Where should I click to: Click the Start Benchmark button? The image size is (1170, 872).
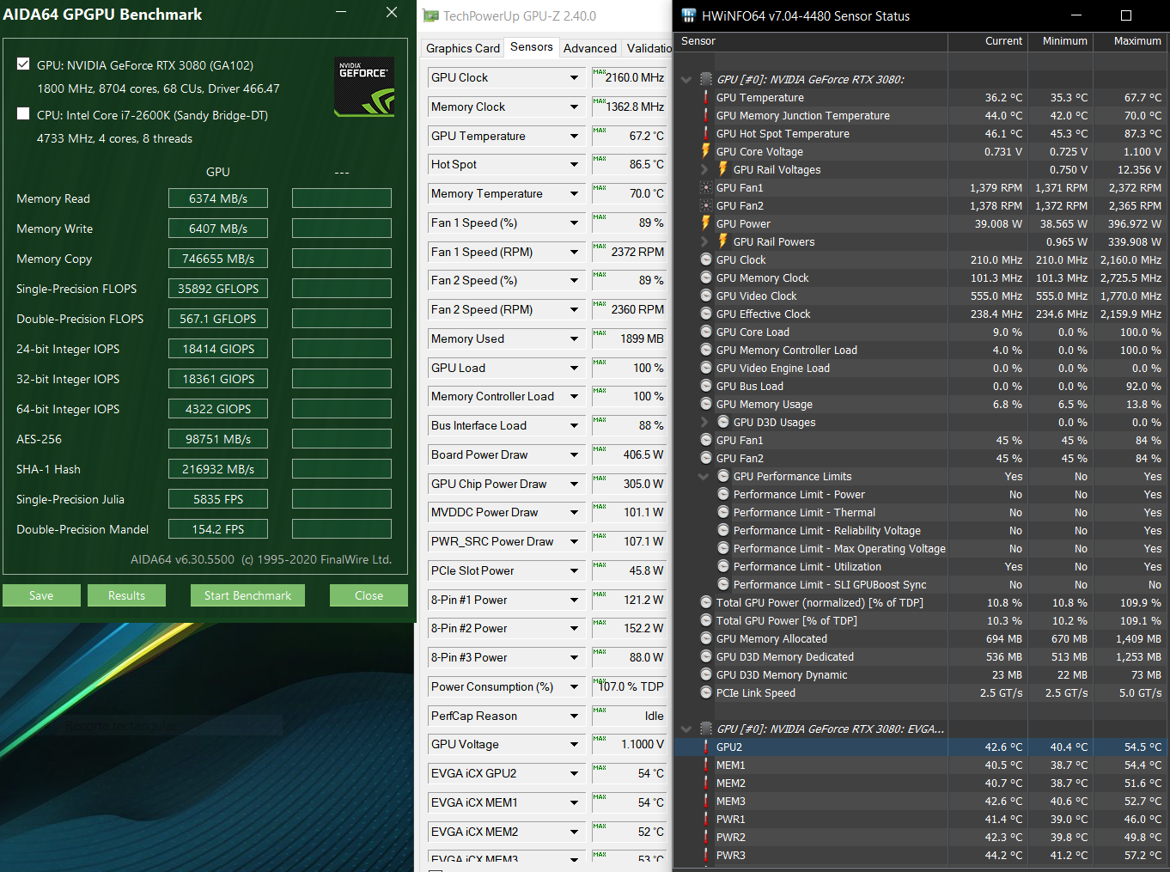tap(247, 595)
